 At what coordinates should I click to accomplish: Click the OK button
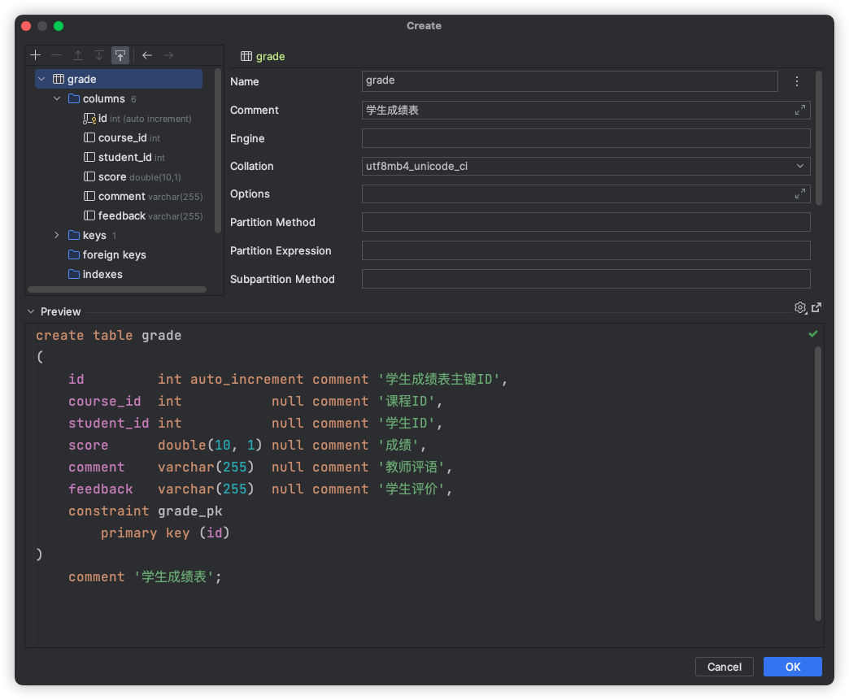tap(792, 667)
